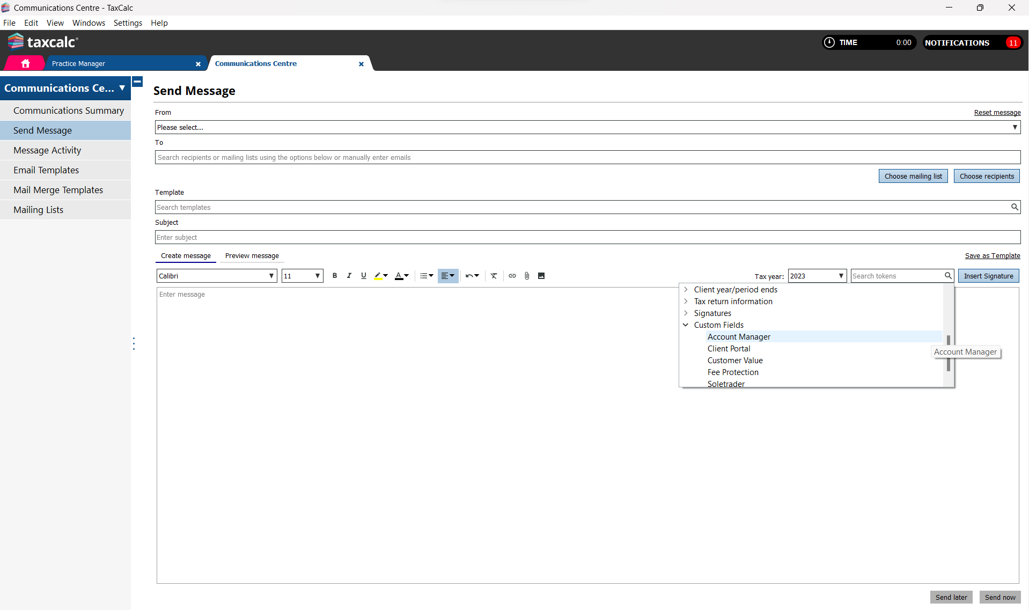Image resolution: width=1029 pixels, height=610 pixels.
Task: Switch to the Preview message tab
Action: [252, 256]
